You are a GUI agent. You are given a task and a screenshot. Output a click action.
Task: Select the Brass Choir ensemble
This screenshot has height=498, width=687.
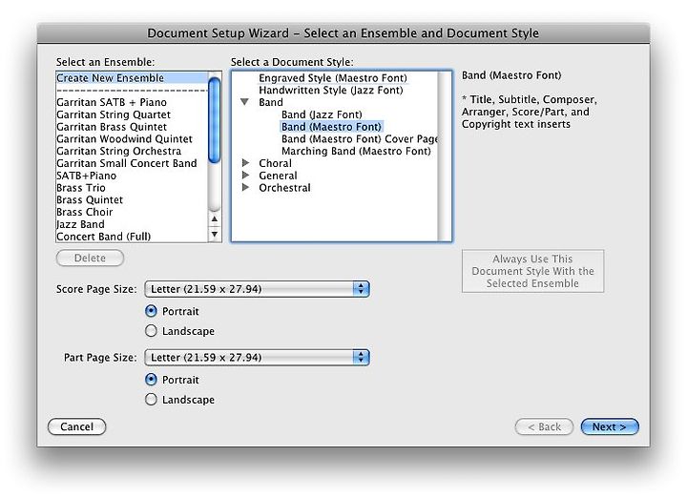[132, 212]
